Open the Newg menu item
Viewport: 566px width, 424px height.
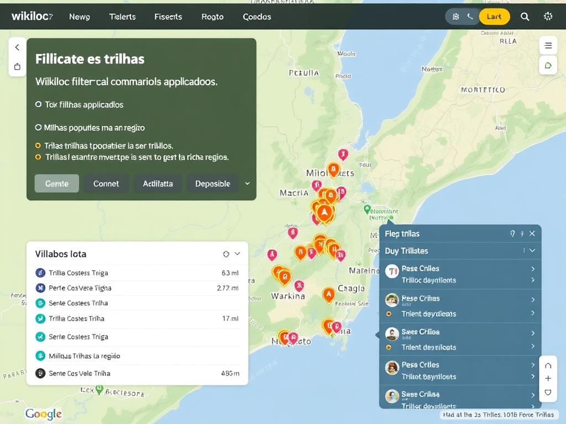tap(80, 17)
